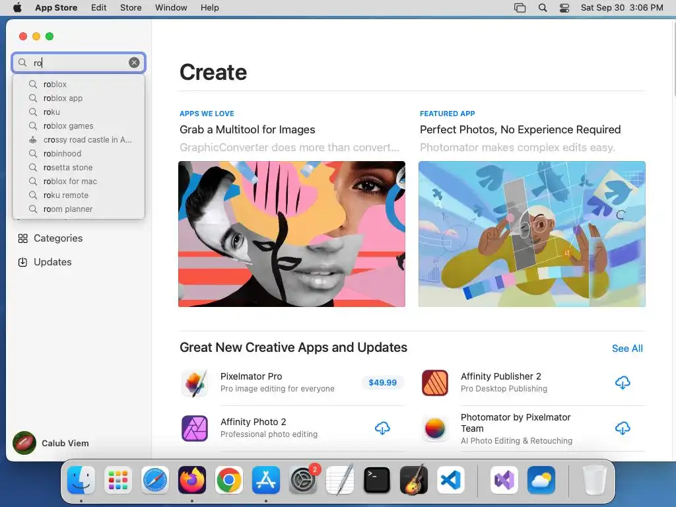Image resolution: width=676 pixels, height=507 pixels.
Task: Select the 'roblox for mac' suggestion
Action: (79, 181)
